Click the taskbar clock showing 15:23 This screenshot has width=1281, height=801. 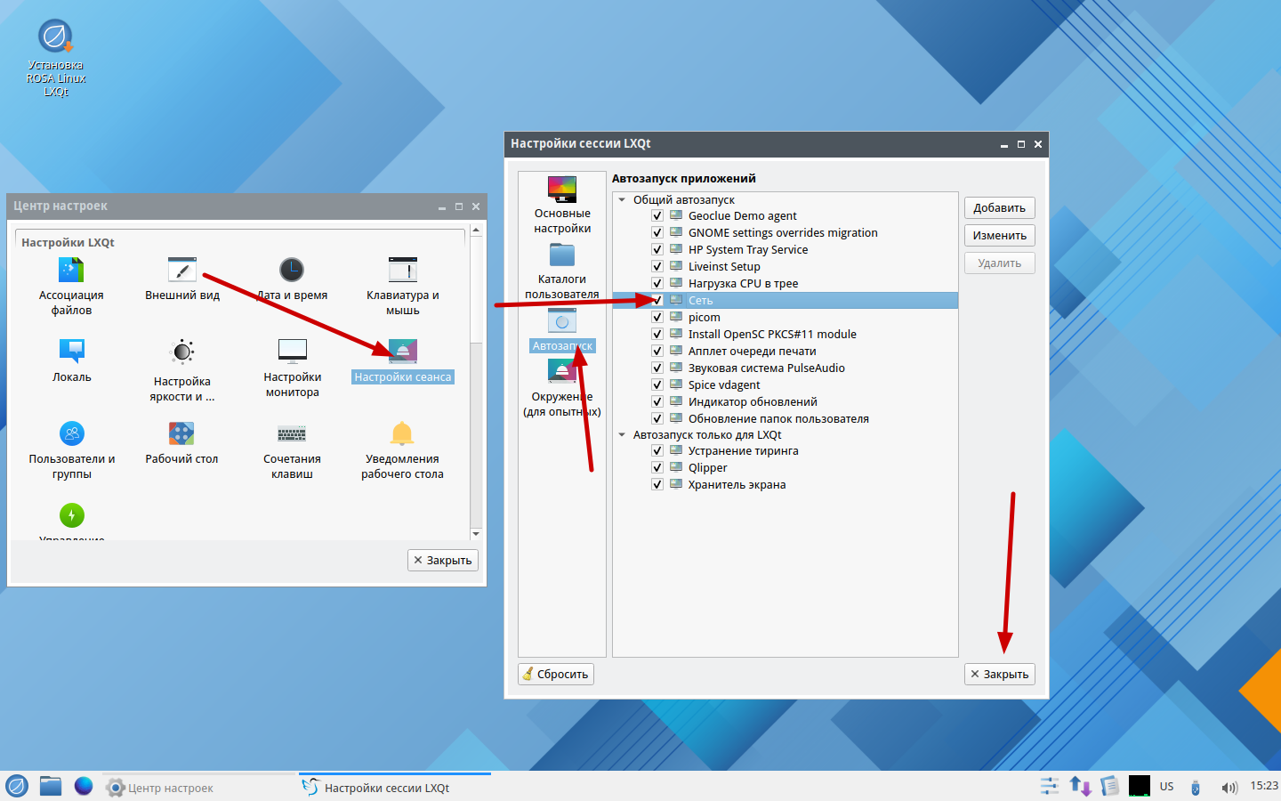(x=1264, y=786)
